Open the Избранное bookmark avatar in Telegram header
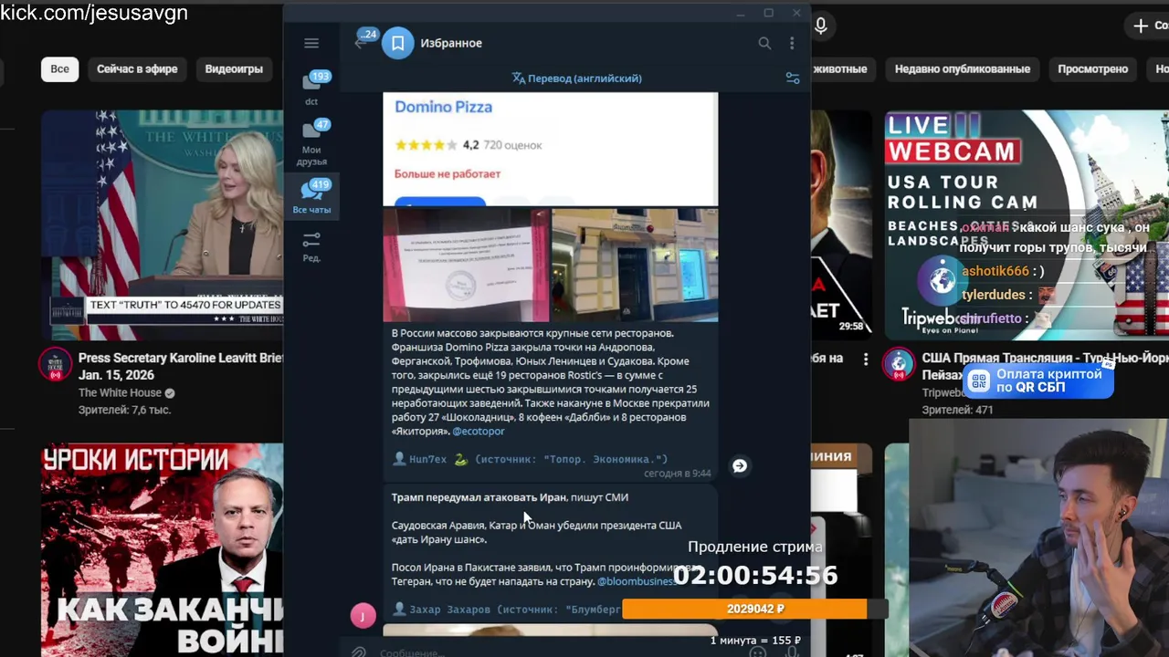The width and height of the screenshot is (1169, 657). pos(397,43)
